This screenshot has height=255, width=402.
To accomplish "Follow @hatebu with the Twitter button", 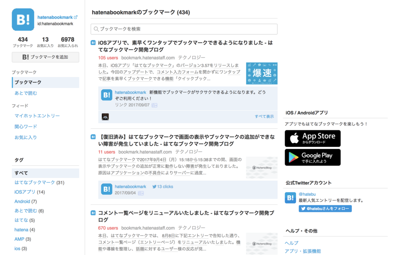I will click(x=325, y=209).
